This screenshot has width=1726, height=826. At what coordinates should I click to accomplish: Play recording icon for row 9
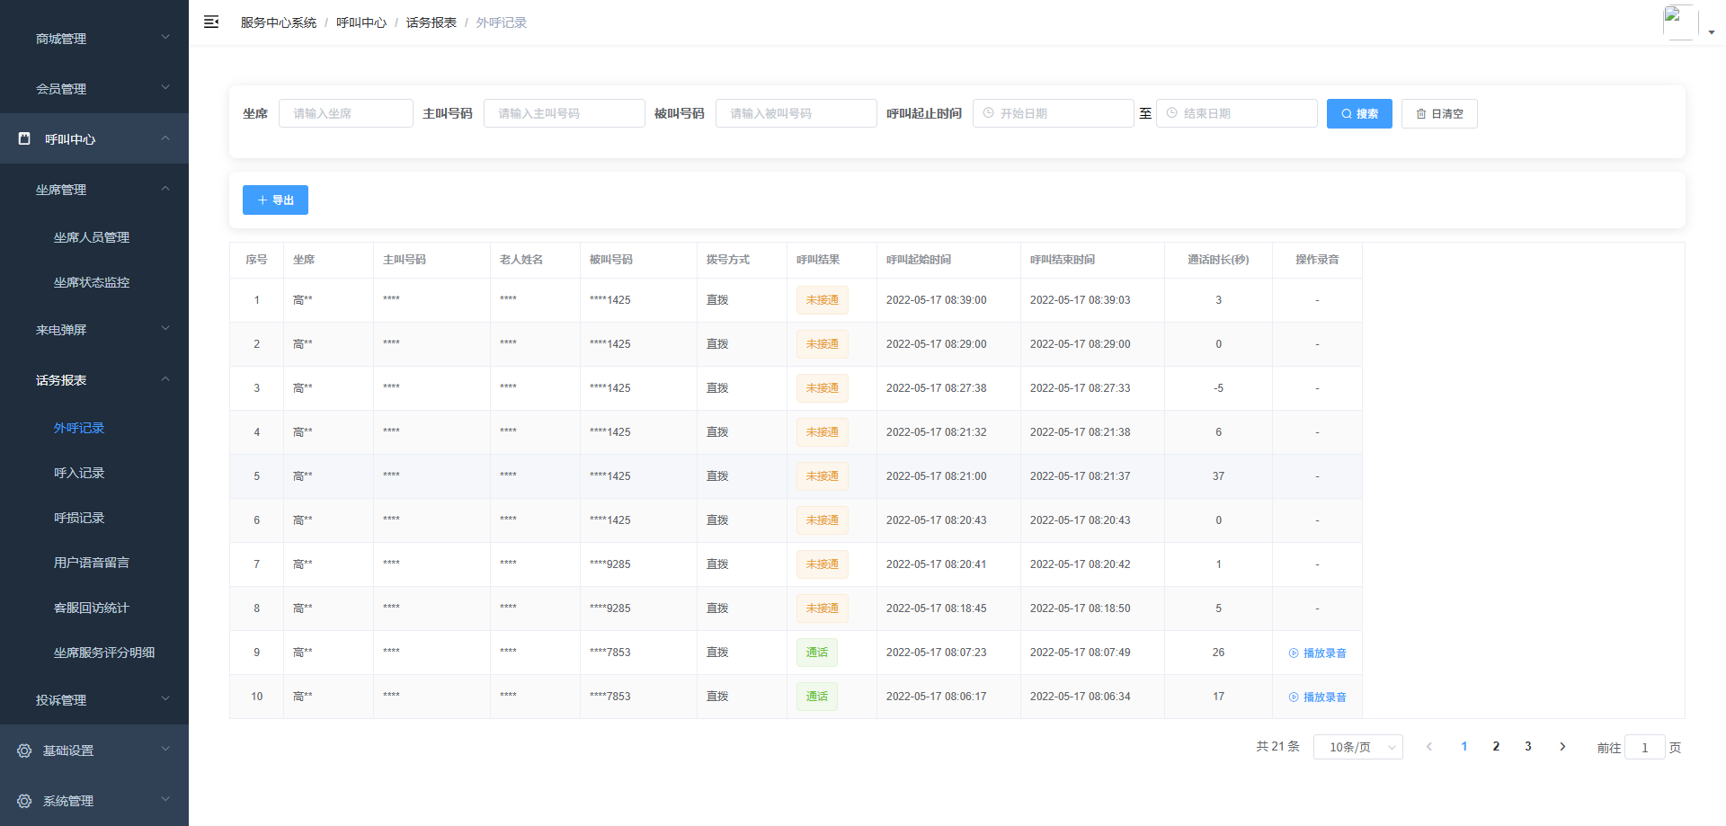click(1294, 653)
